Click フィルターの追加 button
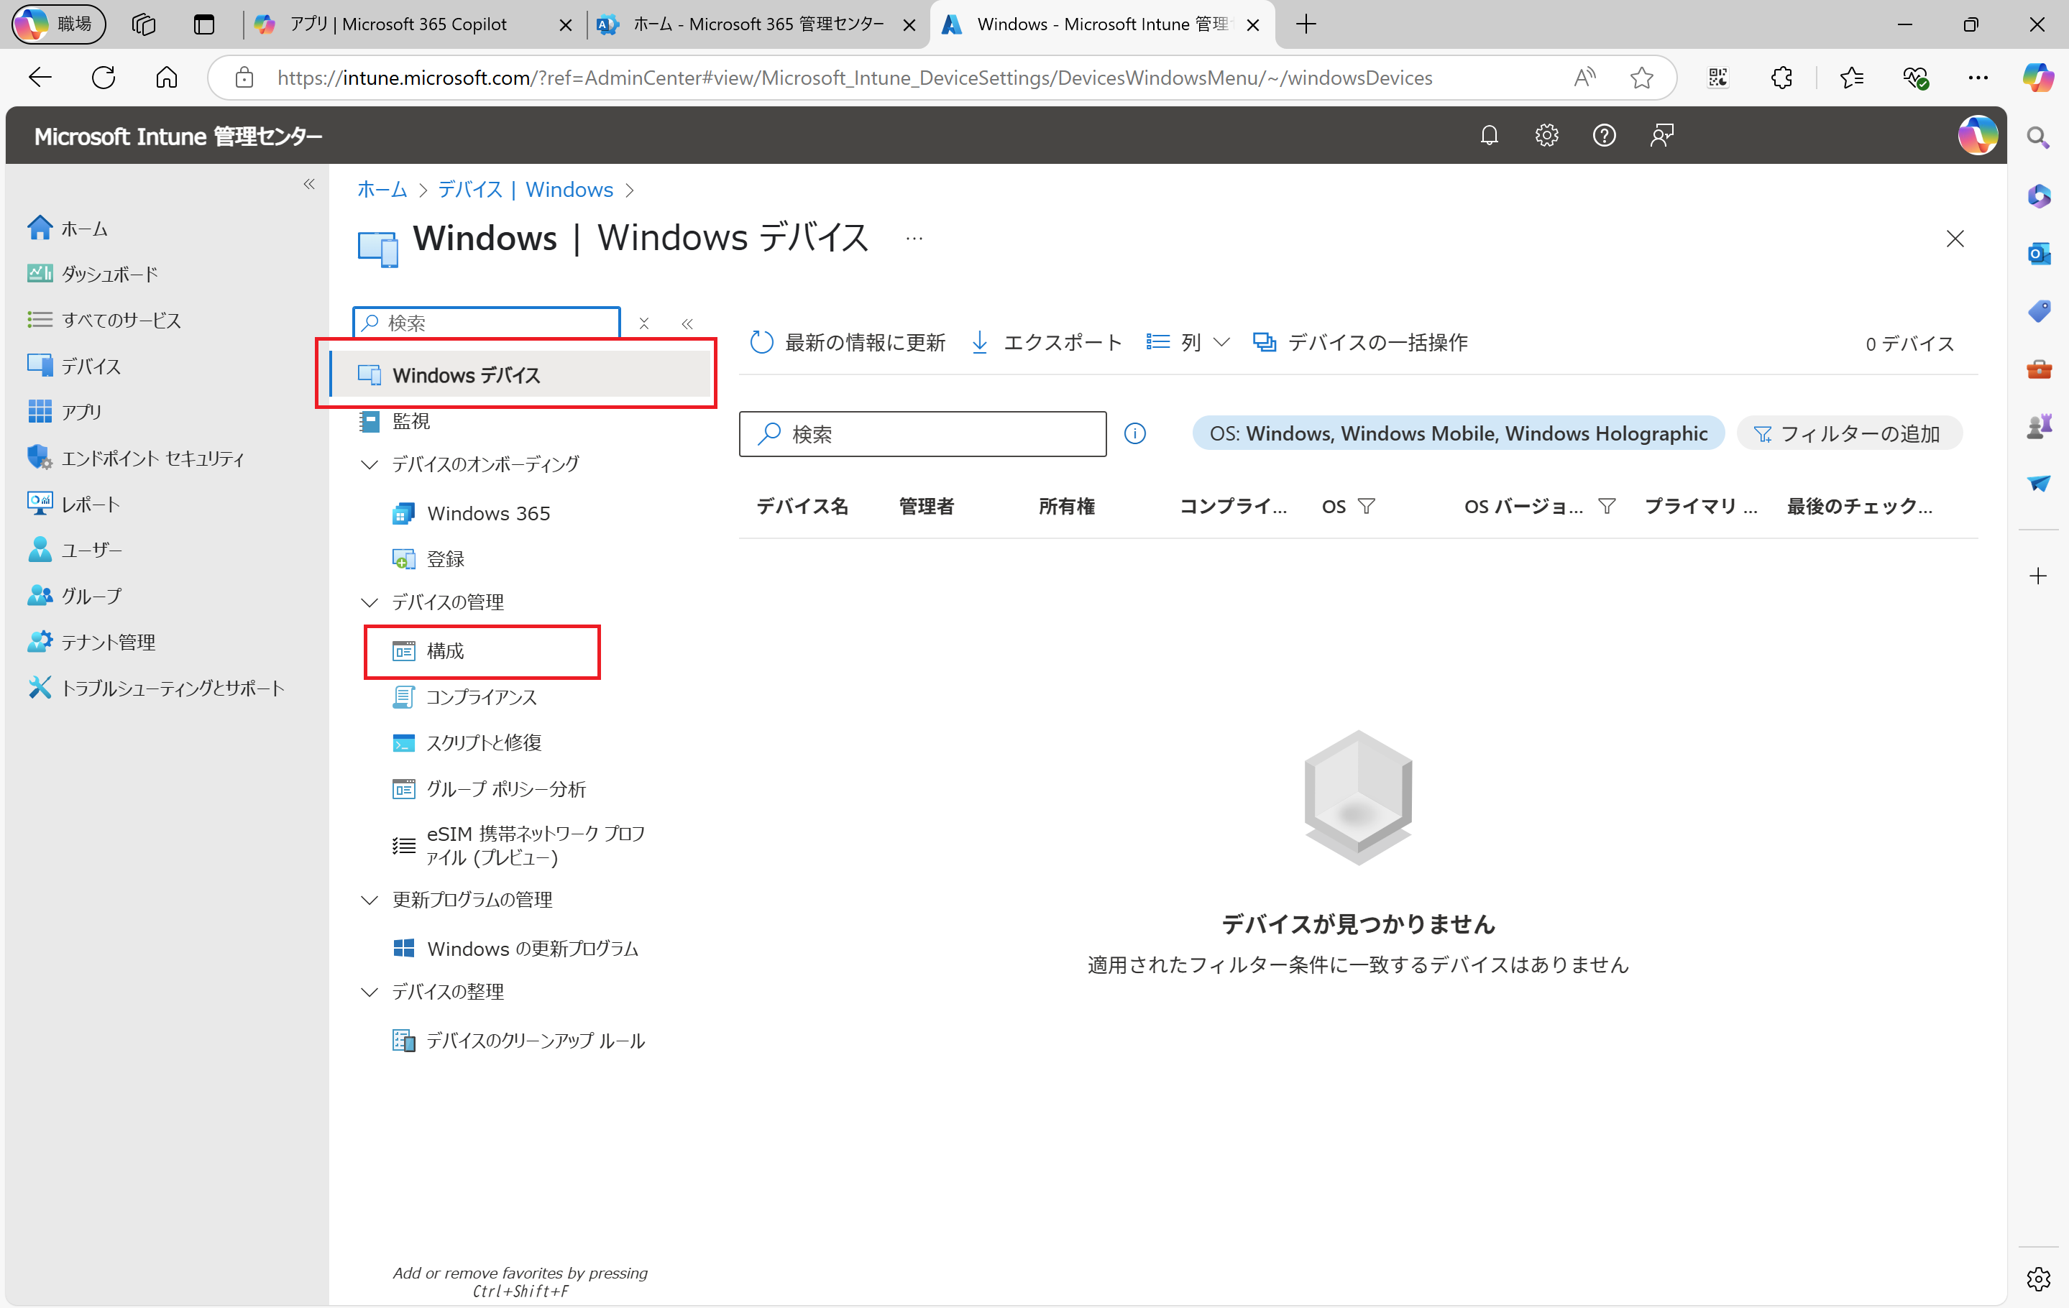This screenshot has width=2069, height=1308. (x=1848, y=433)
